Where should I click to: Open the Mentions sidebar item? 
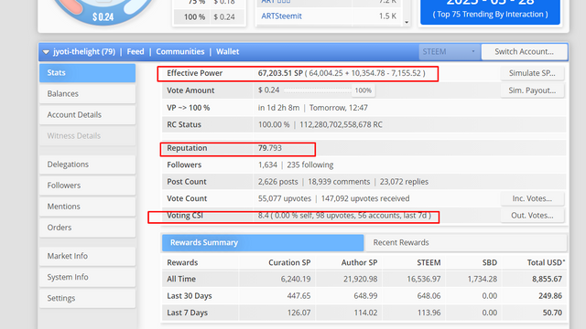(88, 207)
